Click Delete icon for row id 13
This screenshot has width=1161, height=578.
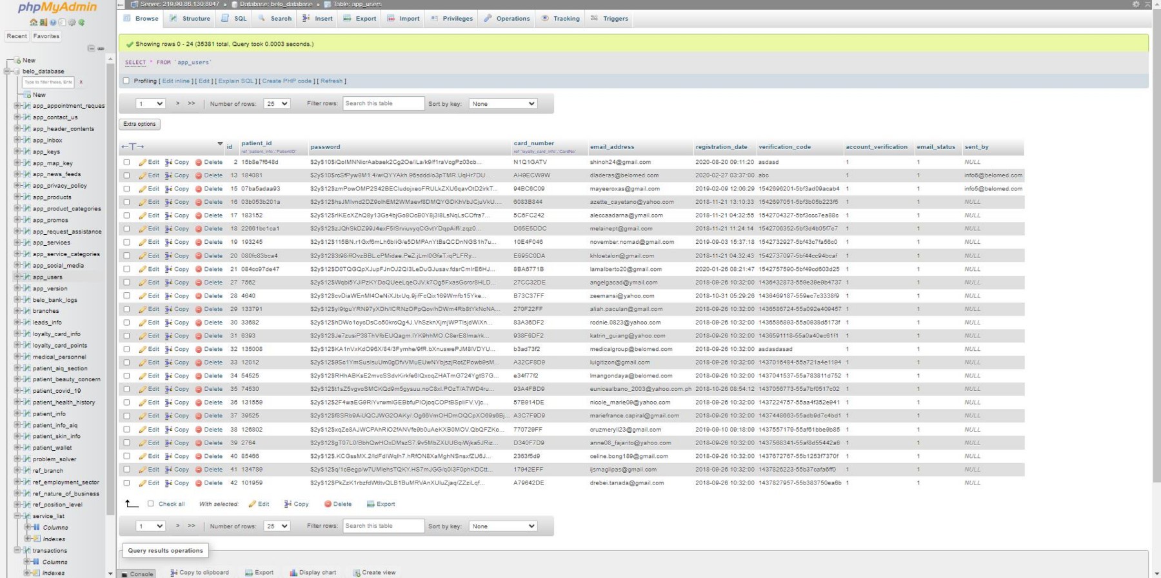tap(199, 175)
